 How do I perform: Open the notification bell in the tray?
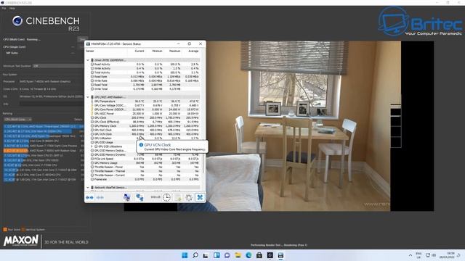pyautogui.click(x=458, y=255)
